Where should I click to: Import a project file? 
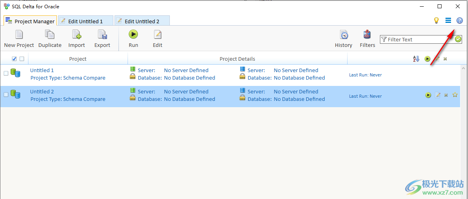pos(77,39)
